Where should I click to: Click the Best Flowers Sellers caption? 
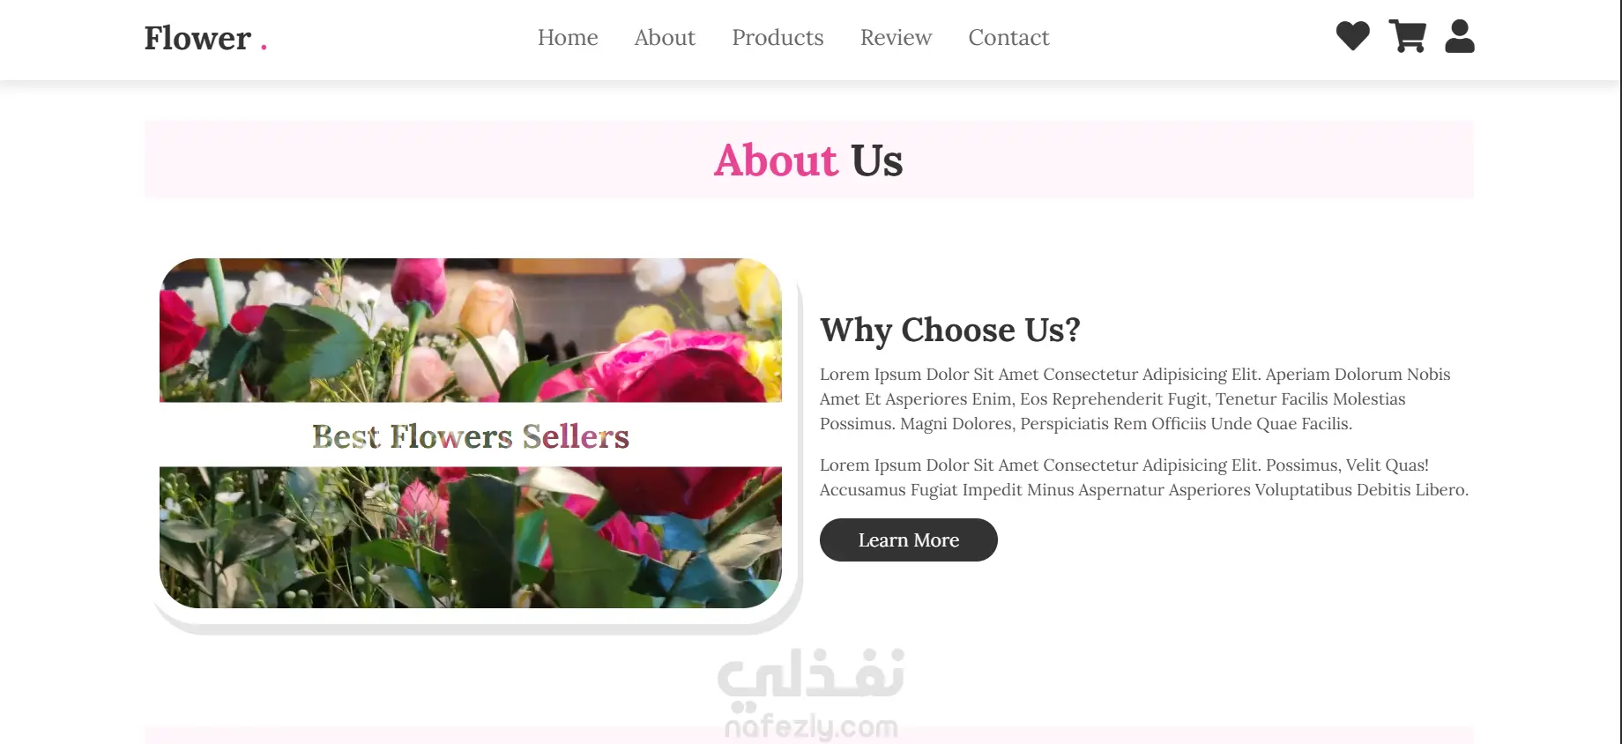click(x=471, y=436)
